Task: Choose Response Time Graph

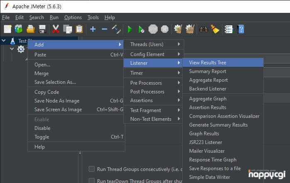Action: [223, 159]
